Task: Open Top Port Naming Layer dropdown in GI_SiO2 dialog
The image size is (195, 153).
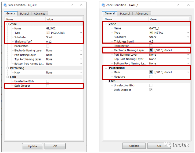Action: 81,59
